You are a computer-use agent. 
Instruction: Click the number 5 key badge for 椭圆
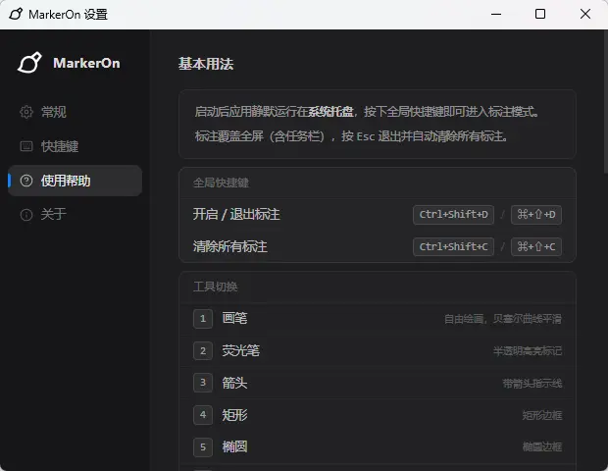click(x=203, y=446)
